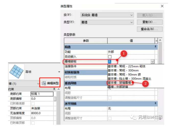Click the 编辑类型 edit type button
170x128 pixels.
coord(50,83)
